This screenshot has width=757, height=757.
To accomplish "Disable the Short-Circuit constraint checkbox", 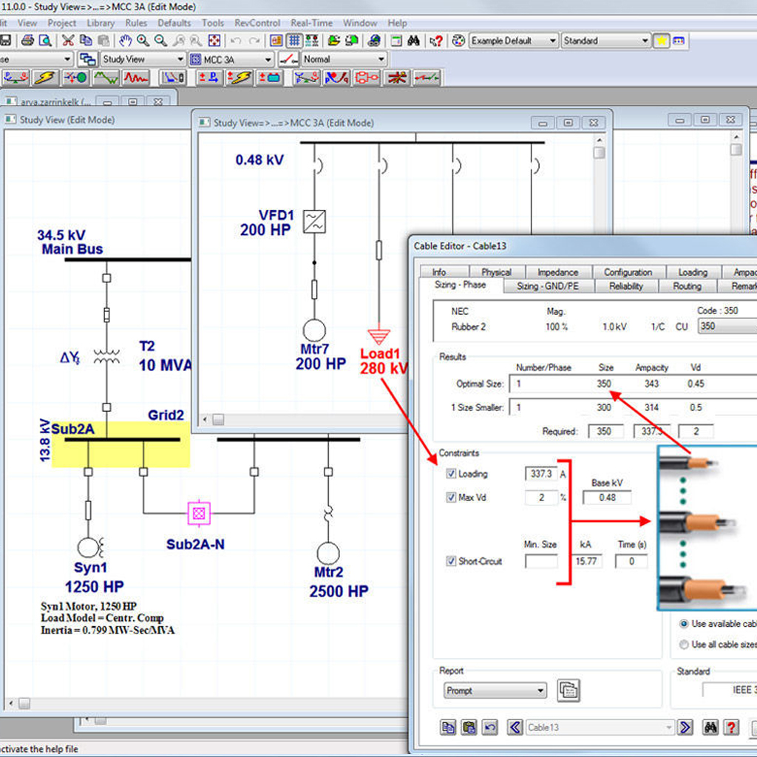I will click(452, 561).
